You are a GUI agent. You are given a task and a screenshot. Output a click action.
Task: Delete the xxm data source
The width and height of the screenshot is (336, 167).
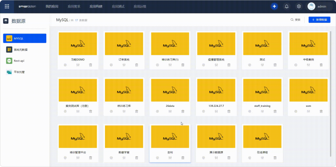(321, 111)
